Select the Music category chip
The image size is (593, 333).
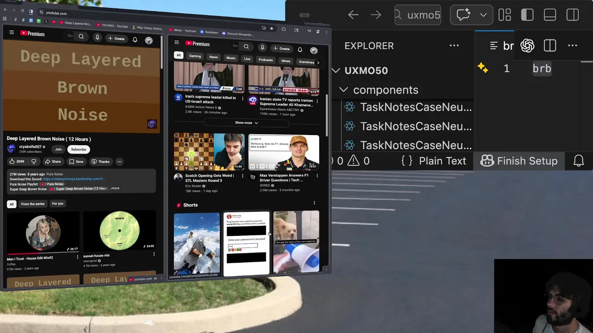pyautogui.click(x=231, y=58)
